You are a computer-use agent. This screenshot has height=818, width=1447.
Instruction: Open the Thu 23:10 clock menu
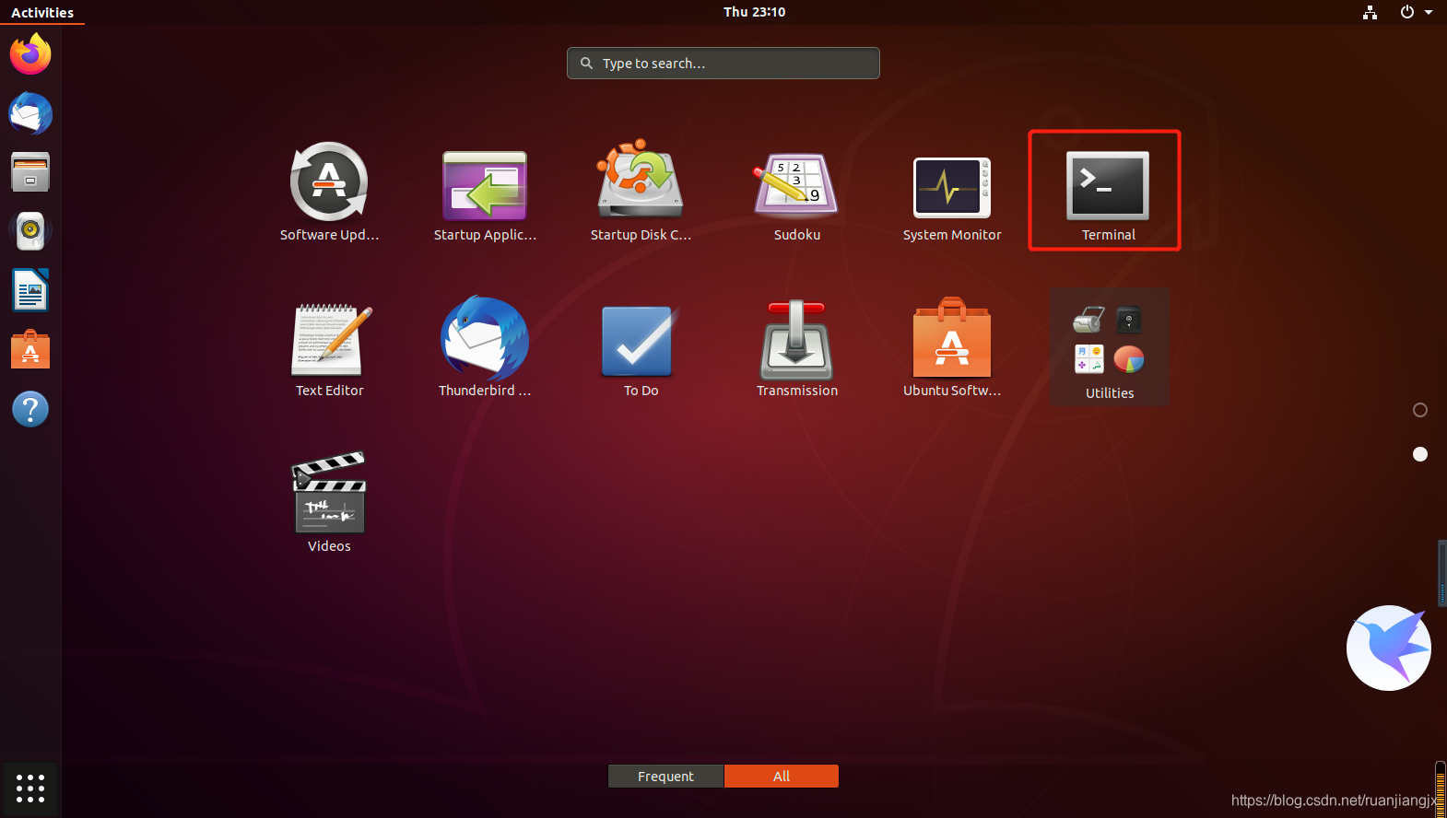[754, 12]
